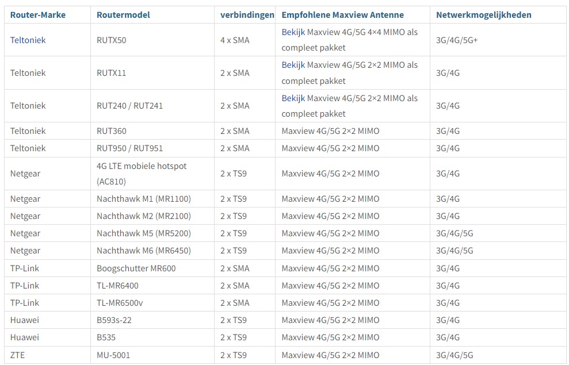
Task: Click the Empfohlene Maxview Antenne header
Action: (342, 15)
